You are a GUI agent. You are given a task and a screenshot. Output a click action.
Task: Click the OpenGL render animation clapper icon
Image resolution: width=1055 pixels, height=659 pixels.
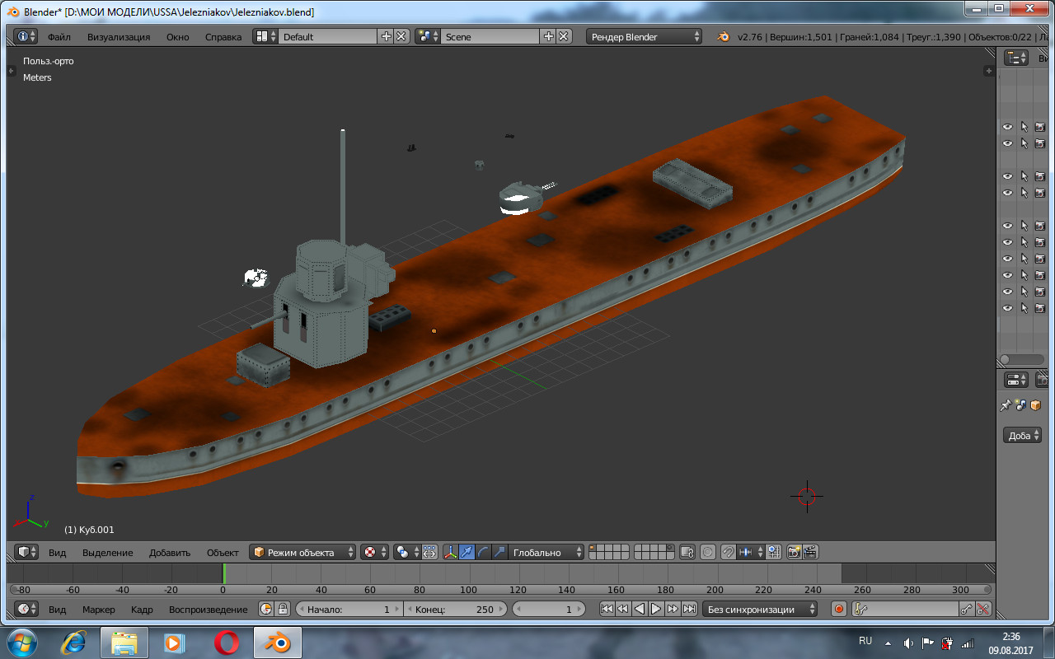coord(810,552)
